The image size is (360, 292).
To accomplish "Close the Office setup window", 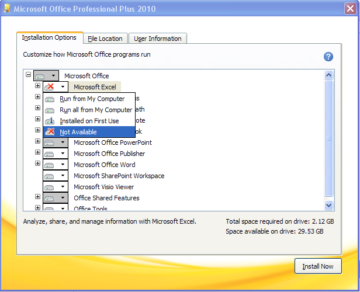I will click(x=351, y=9).
